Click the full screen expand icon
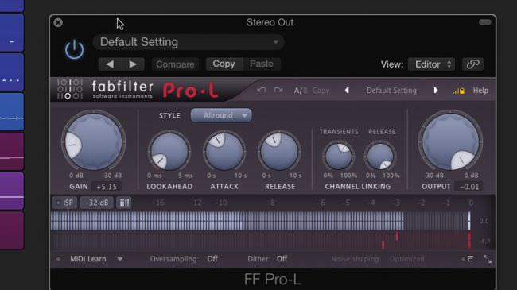 click(487, 259)
